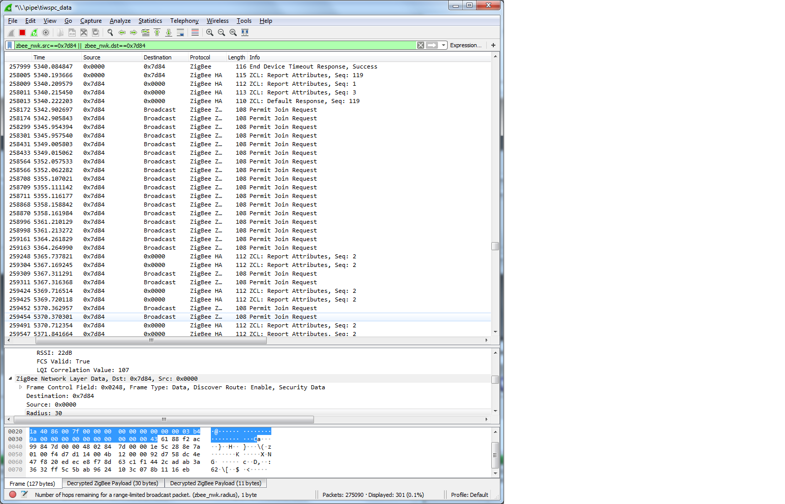
Task: Open the Wireless menu
Action: click(x=217, y=21)
